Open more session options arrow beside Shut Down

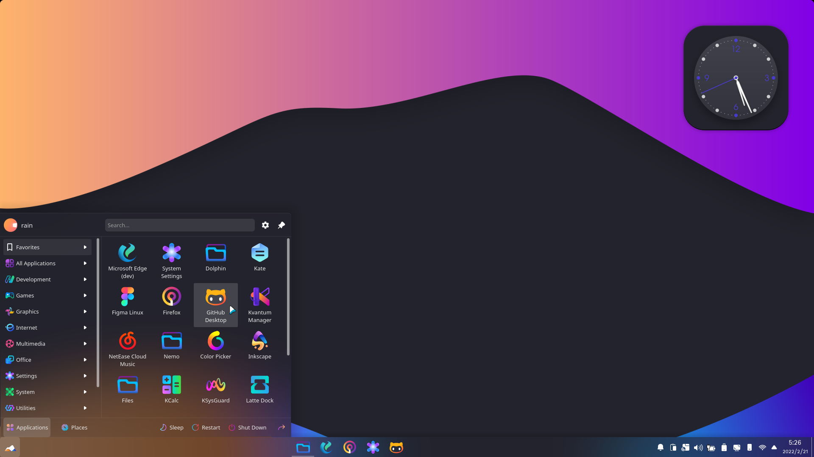point(282,427)
